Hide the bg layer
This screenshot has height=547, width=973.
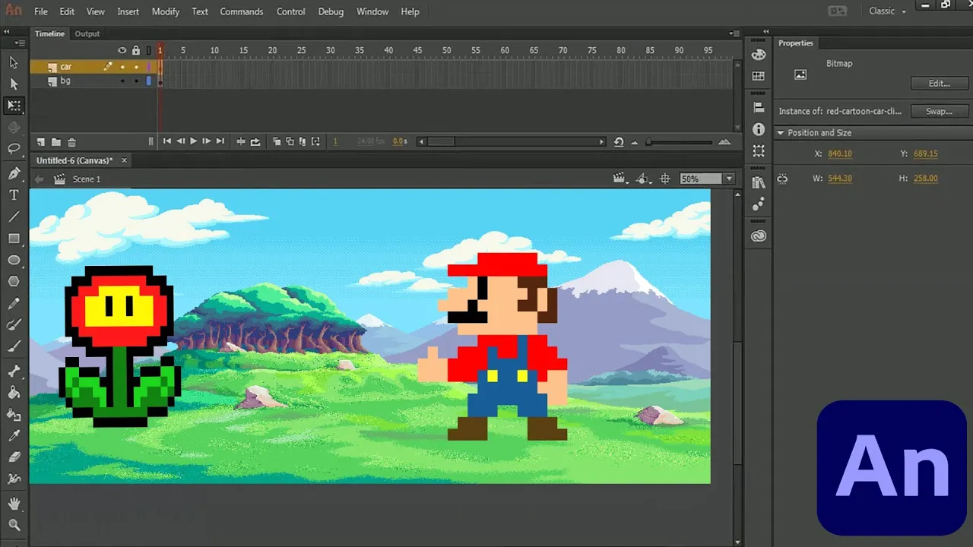122,81
